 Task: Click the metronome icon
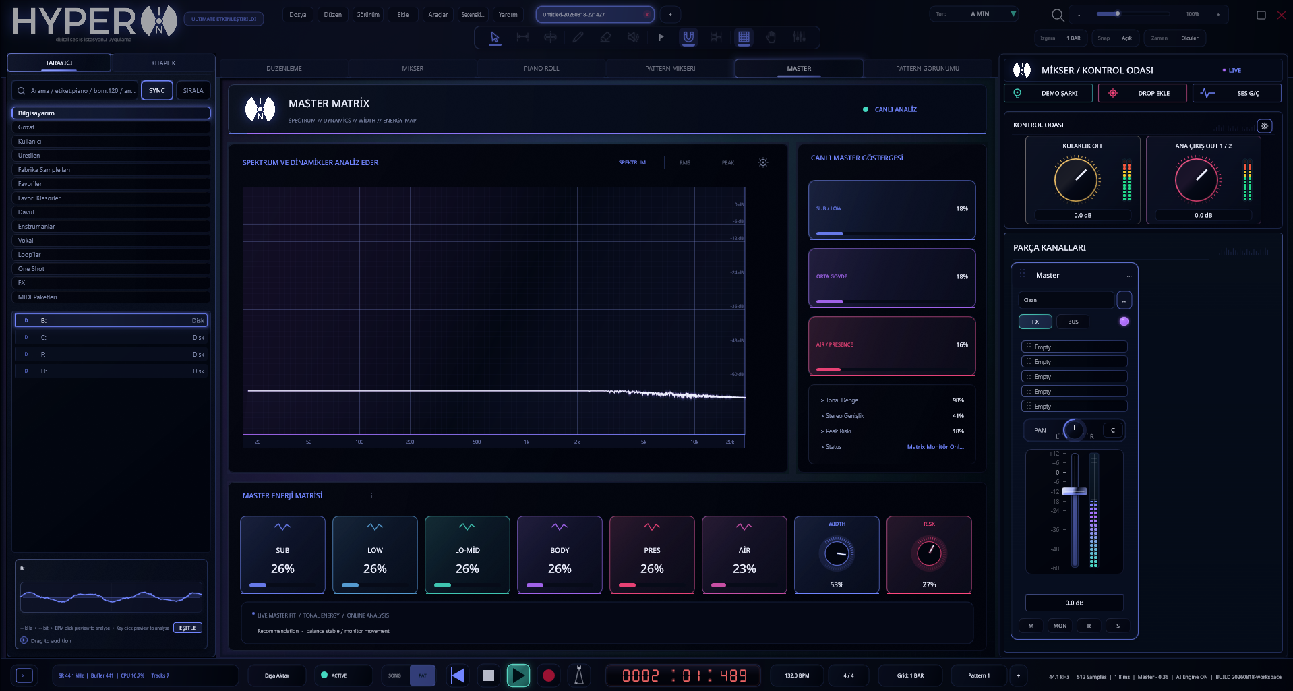coord(578,675)
